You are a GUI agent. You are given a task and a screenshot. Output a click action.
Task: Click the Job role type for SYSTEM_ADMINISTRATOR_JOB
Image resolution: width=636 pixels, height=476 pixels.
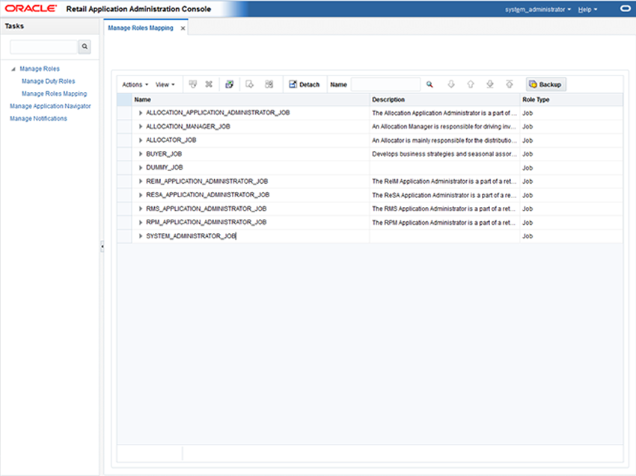[x=528, y=236]
